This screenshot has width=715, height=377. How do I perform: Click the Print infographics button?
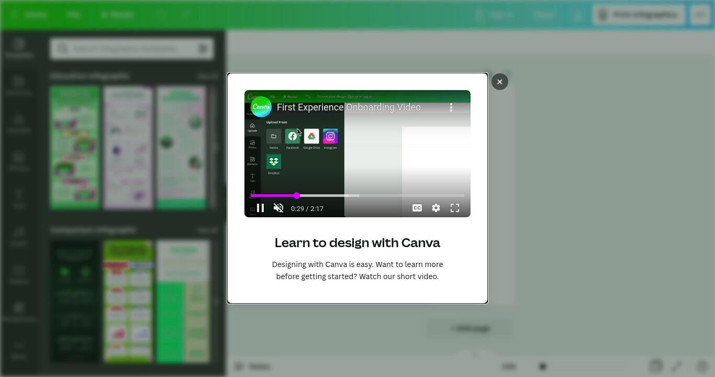639,15
